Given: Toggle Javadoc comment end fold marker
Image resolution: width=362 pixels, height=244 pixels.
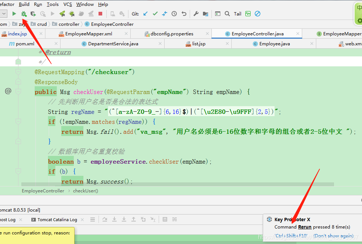Looking at the screenshot, I should pos(18,62).
